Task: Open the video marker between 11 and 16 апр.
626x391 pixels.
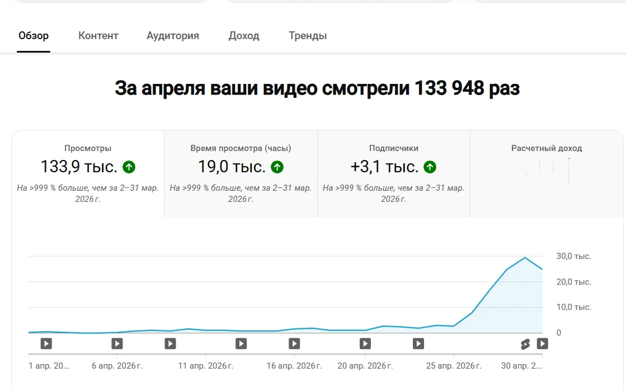Action: pyautogui.click(x=241, y=343)
